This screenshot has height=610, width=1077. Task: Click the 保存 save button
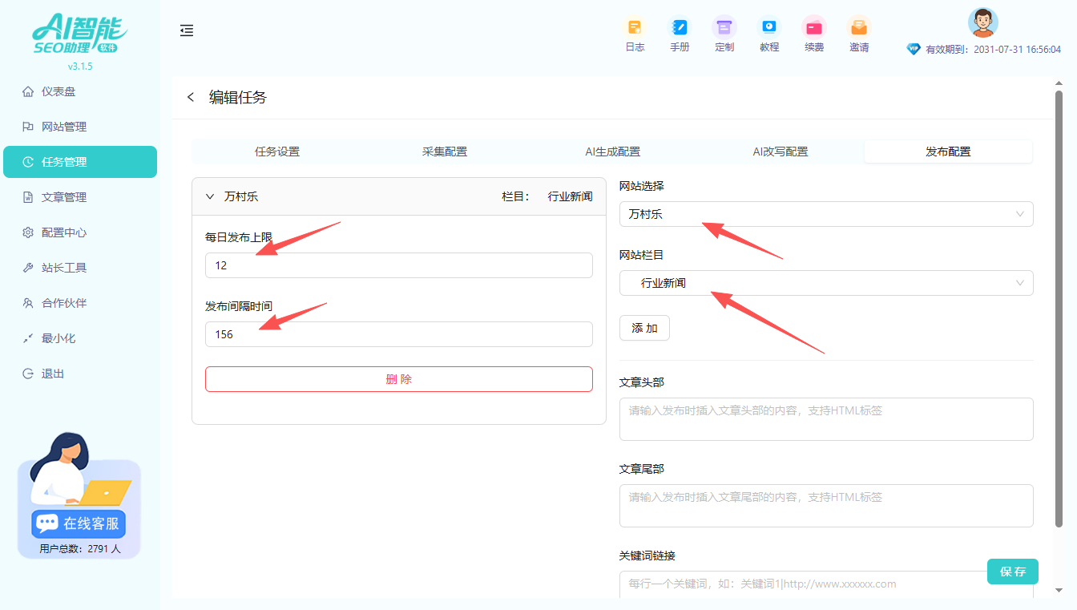1012,572
